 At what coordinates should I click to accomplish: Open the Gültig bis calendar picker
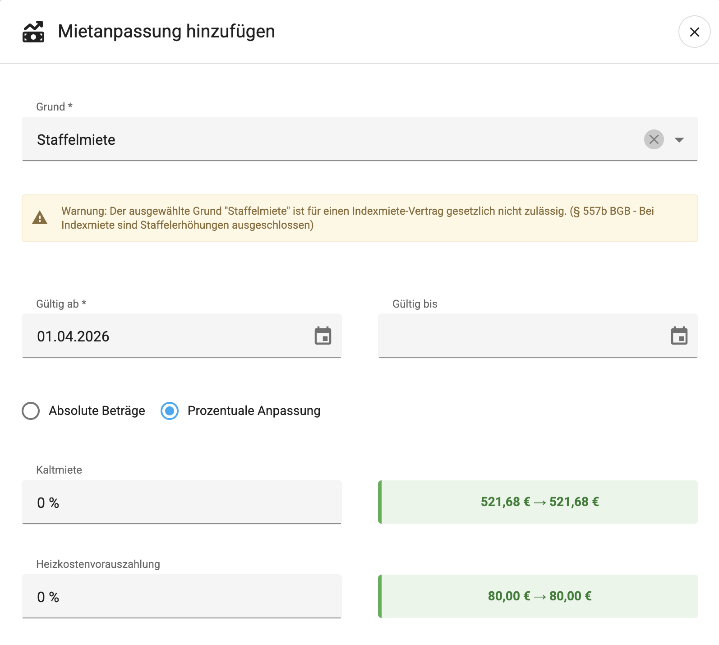(x=679, y=336)
